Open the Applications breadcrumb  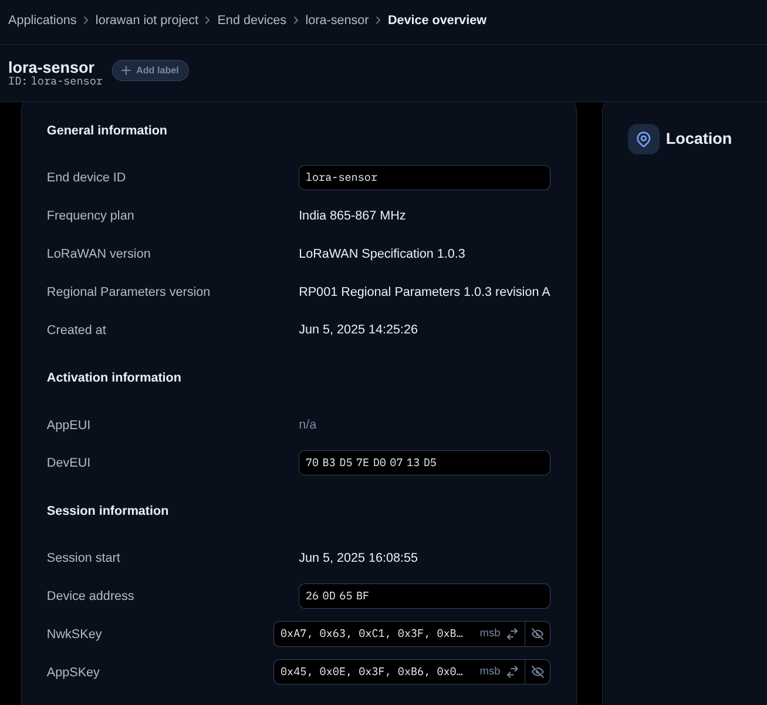point(42,20)
